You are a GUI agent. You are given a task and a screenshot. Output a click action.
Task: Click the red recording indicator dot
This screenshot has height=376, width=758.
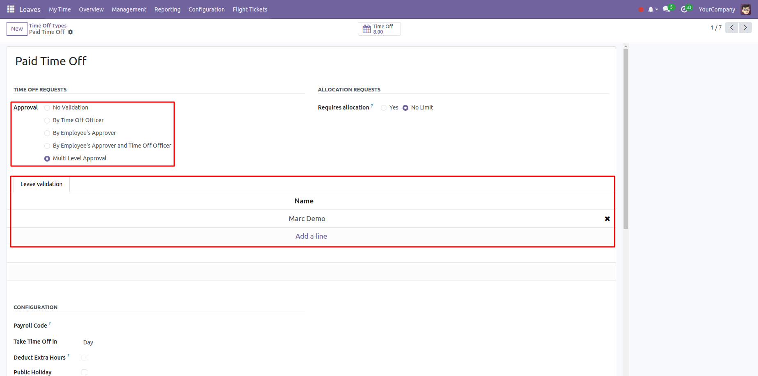[x=641, y=9]
